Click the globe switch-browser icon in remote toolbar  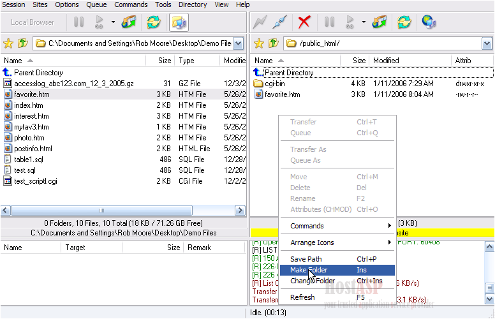(x=429, y=22)
